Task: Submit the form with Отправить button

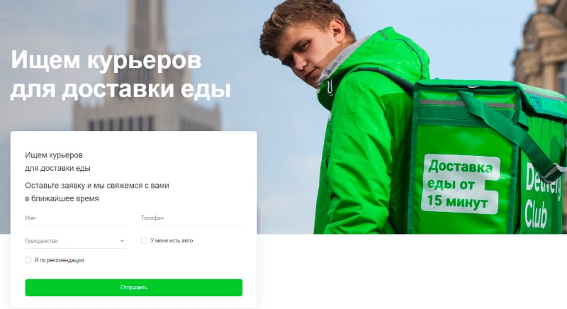Action: [x=133, y=288]
